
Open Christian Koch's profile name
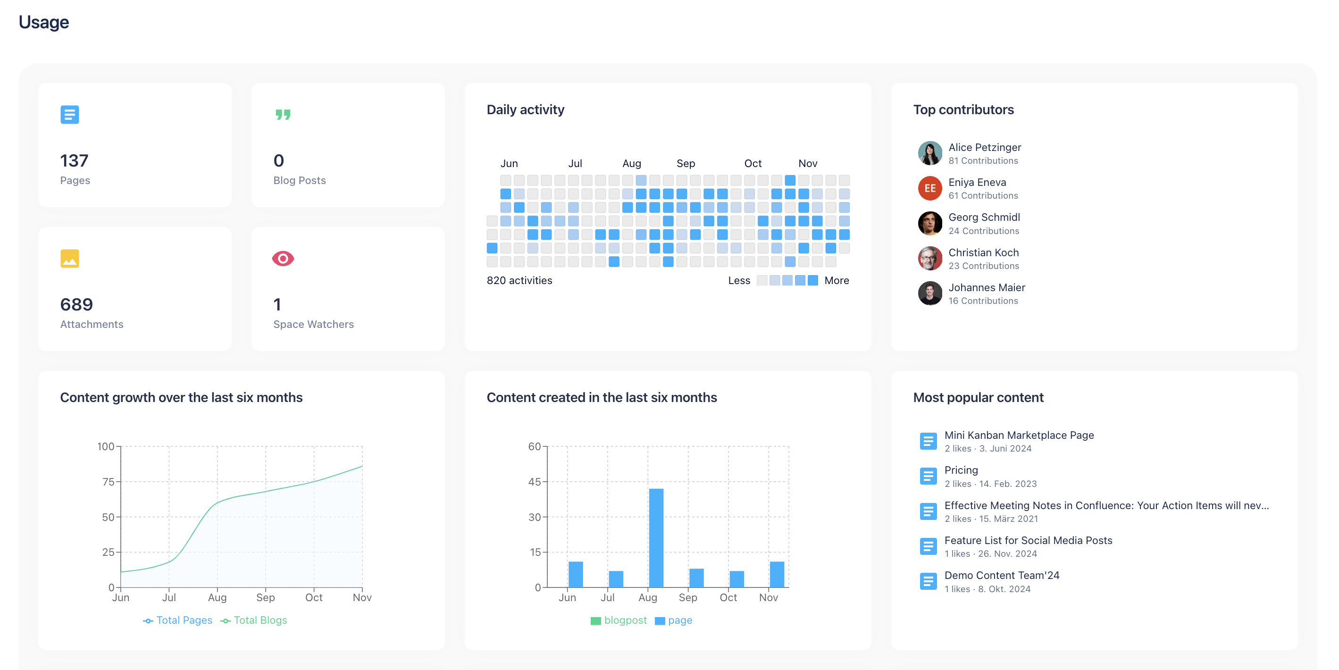(x=983, y=252)
